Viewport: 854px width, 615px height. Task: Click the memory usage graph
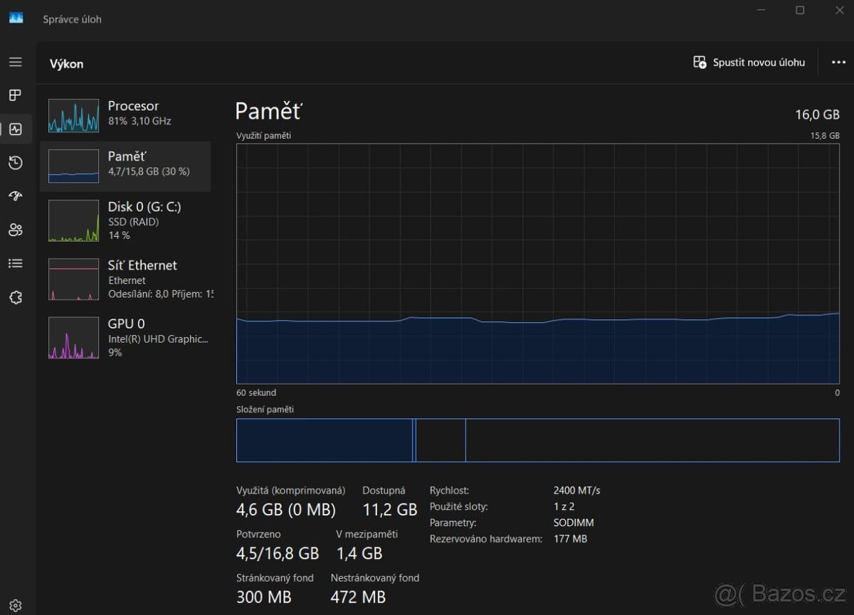coord(537,264)
